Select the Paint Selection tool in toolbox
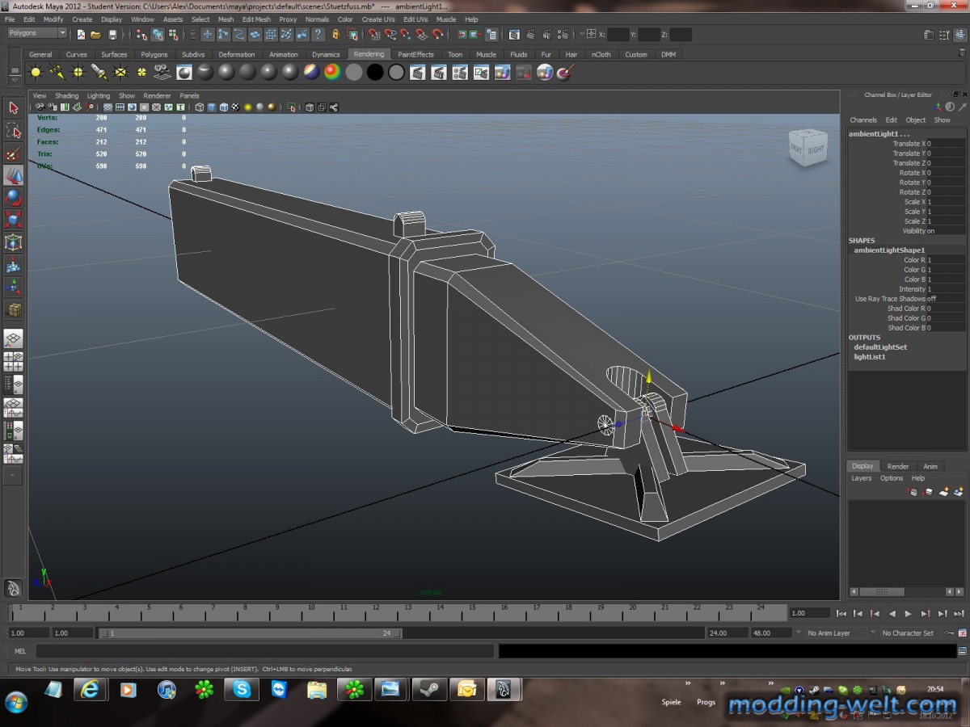This screenshot has height=727, width=970. [13, 153]
